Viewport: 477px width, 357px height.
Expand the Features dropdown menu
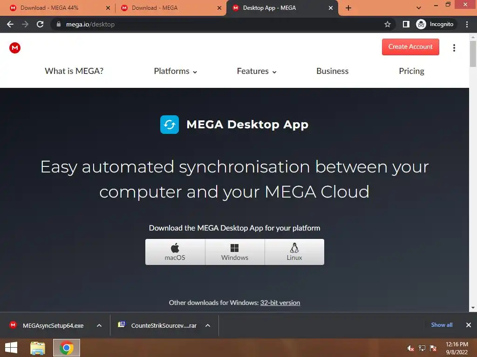coord(257,71)
